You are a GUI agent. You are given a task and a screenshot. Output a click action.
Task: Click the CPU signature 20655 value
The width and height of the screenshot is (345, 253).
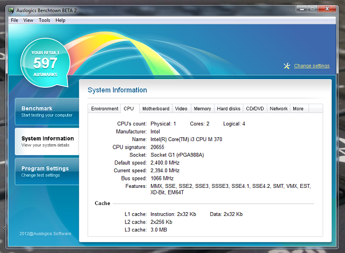tap(157, 147)
